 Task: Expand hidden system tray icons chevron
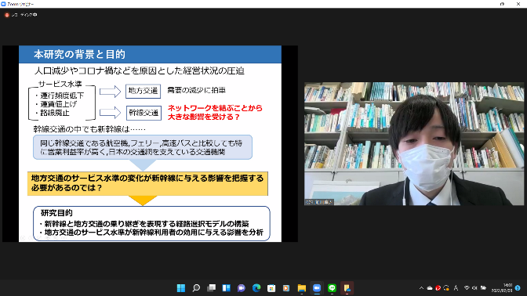pyautogui.click(x=421, y=288)
